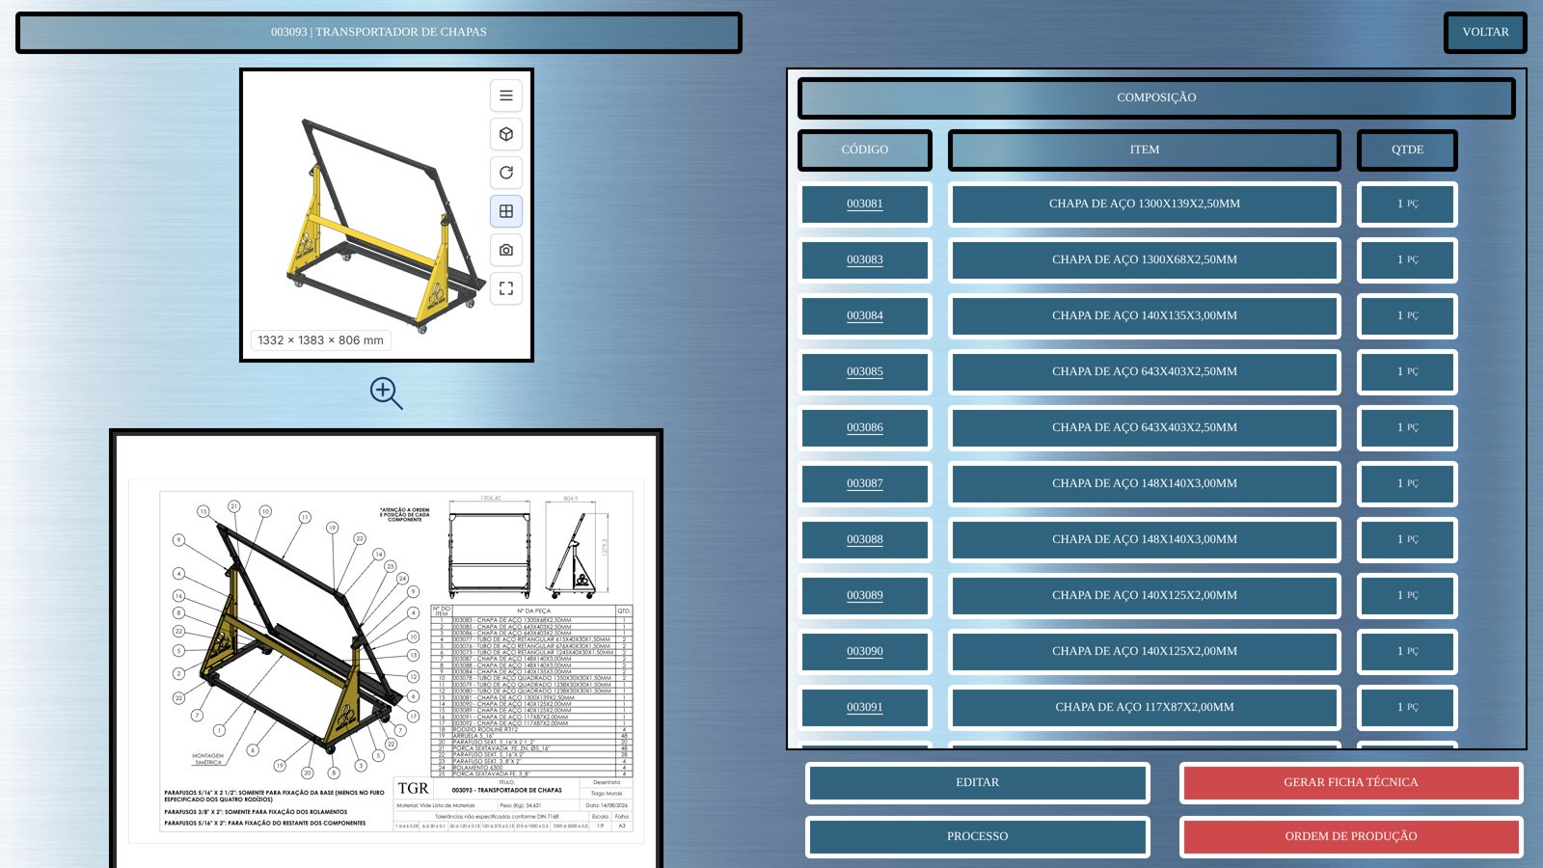Click the magnifier zoom-in icon
The image size is (1543, 868).
(386, 393)
